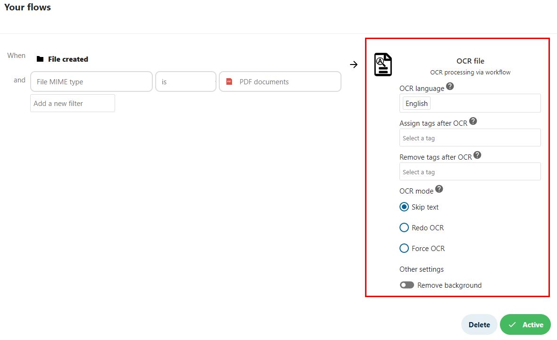Select the Redo OCR mode
557x340 pixels.
[x=404, y=227]
